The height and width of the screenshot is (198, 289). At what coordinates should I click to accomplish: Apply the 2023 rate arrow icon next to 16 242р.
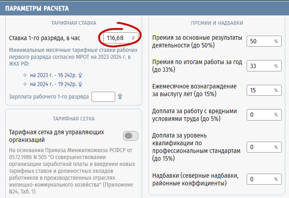click(x=80, y=75)
